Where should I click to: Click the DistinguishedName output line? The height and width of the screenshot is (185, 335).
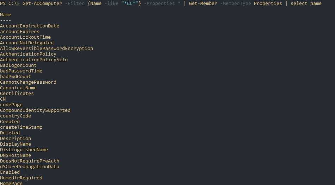click(x=24, y=150)
